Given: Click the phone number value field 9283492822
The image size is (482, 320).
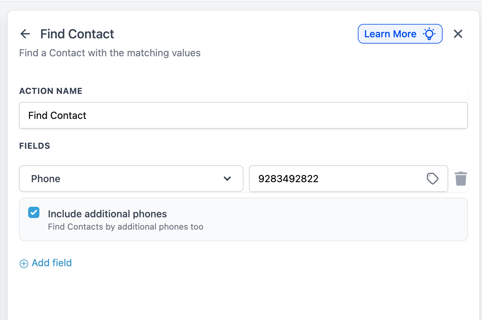Looking at the screenshot, I should (338, 179).
